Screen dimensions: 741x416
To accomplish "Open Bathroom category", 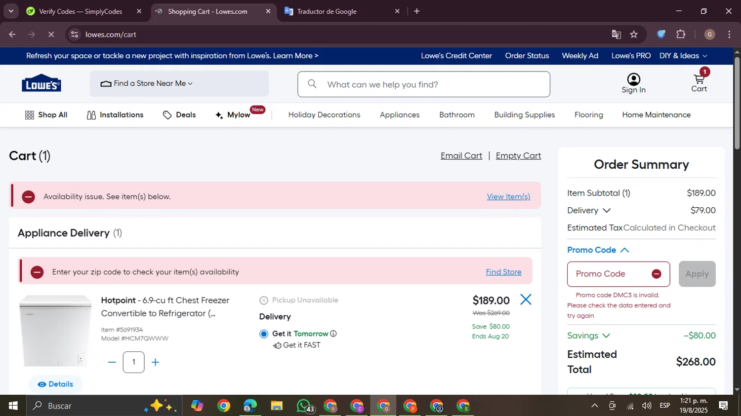I will [x=457, y=115].
